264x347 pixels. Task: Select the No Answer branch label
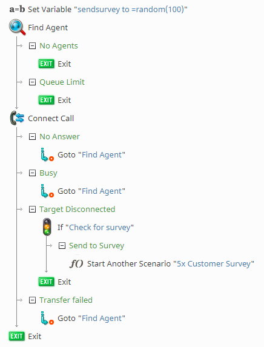[x=59, y=136]
